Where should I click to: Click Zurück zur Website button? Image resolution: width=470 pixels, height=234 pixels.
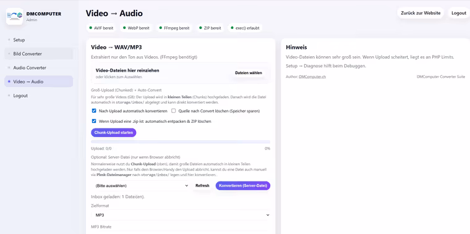point(421,13)
